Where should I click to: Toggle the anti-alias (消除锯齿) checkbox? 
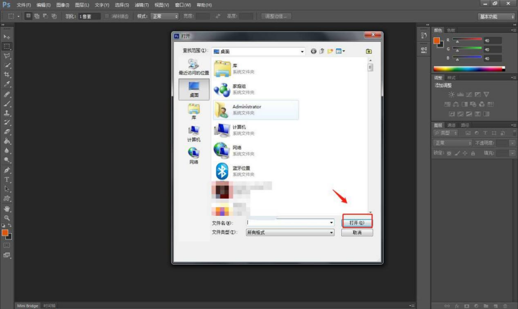coord(107,17)
